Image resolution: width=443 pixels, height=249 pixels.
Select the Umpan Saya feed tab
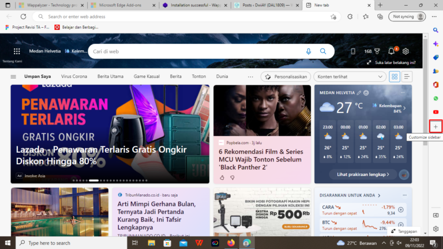click(37, 76)
